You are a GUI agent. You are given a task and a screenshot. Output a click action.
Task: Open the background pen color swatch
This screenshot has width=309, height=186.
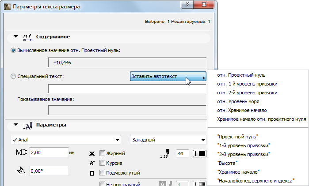tap(199, 184)
